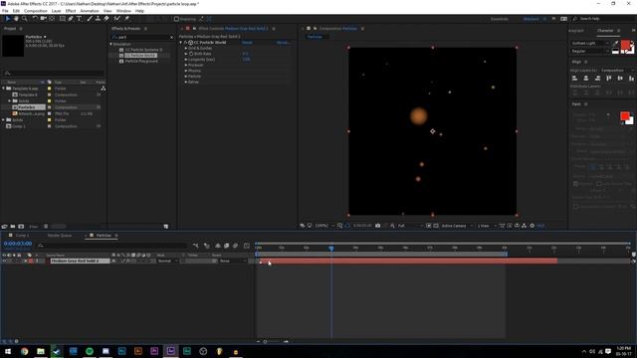
Task: Open the Layer menu
Action: click(x=57, y=11)
